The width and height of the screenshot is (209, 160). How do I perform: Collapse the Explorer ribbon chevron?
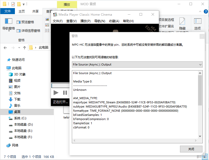click(x=200, y=11)
